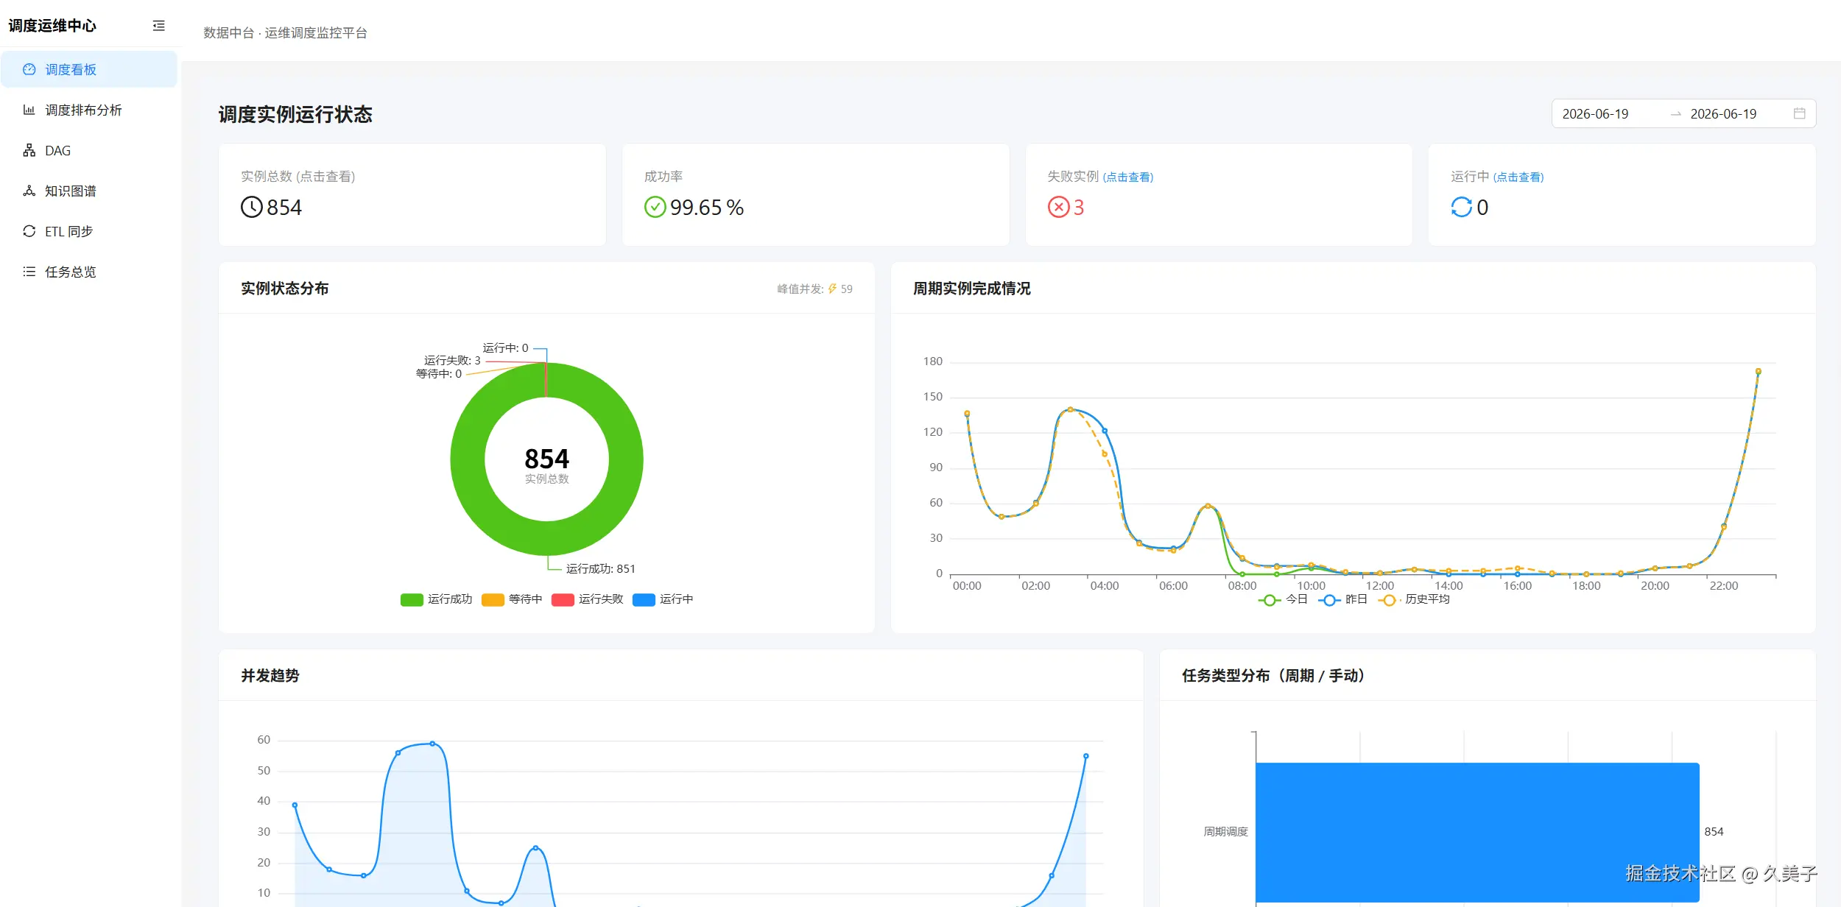This screenshot has width=1841, height=907.
Task: Click the lightning icon by 峰值并发
Action: 832,289
